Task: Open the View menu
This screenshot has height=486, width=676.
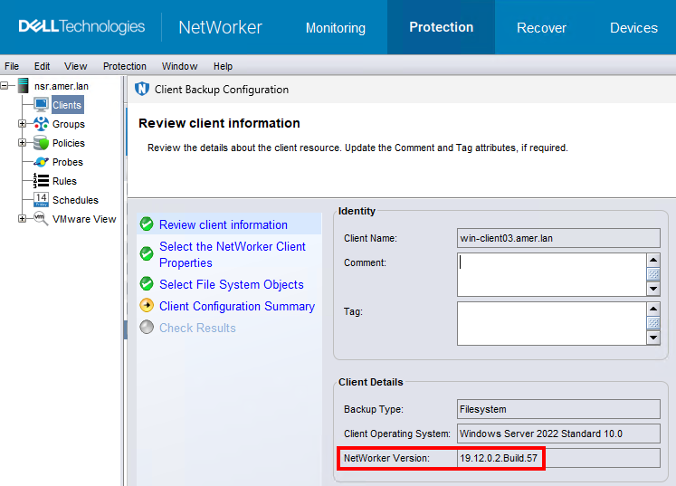Action: click(x=75, y=66)
